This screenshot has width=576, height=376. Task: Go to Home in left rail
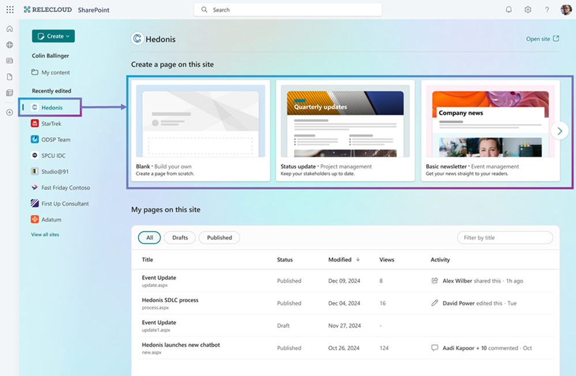pyautogui.click(x=10, y=29)
